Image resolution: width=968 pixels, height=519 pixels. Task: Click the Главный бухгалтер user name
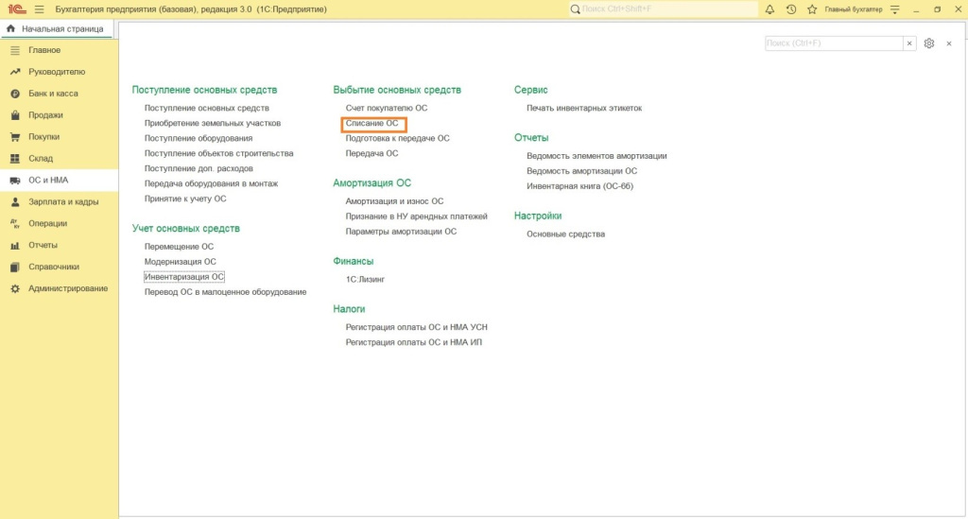(853, 9)
